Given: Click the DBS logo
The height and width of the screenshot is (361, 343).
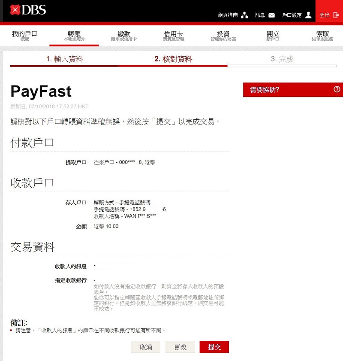Looking at the screenshot, I should pos(28,10).
